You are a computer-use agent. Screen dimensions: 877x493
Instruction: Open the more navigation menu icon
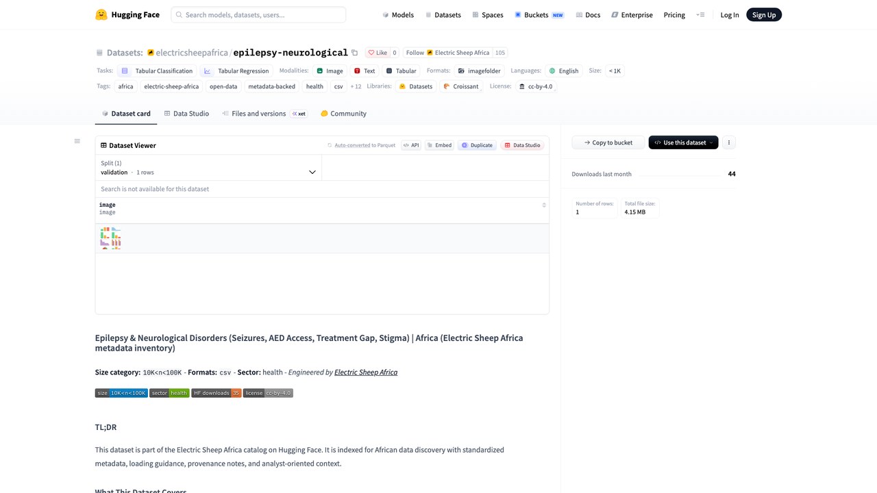click(x=700, y=14)
